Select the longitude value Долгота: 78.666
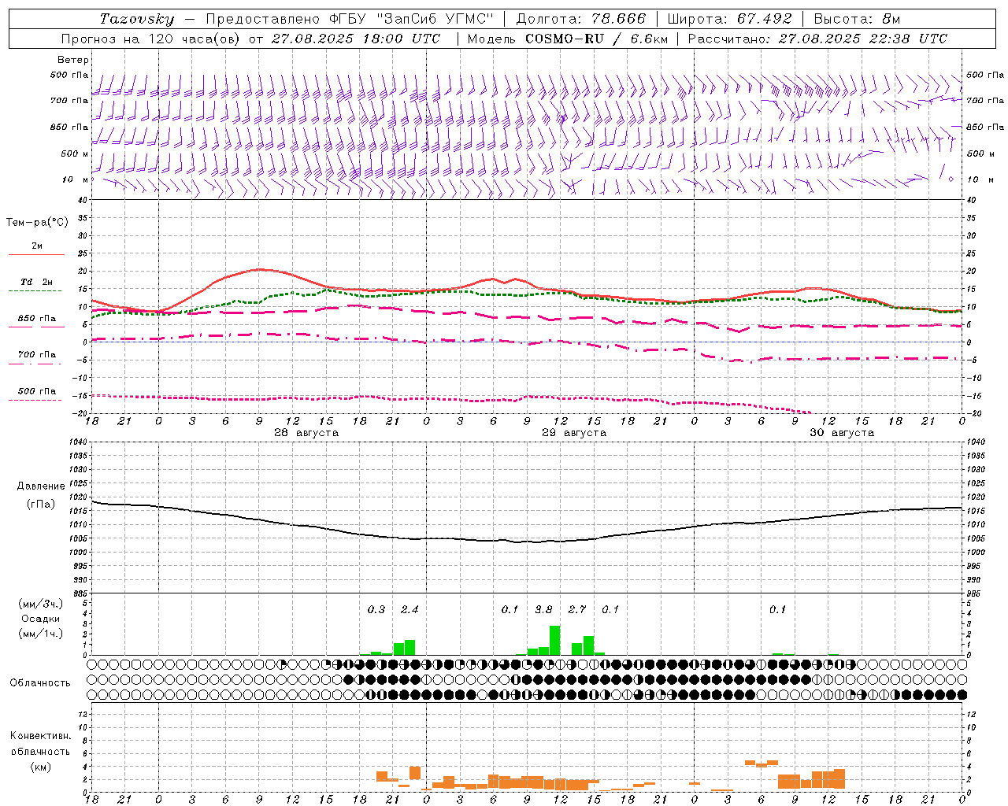Screen dimensions: 1008x806 point(581,19)
